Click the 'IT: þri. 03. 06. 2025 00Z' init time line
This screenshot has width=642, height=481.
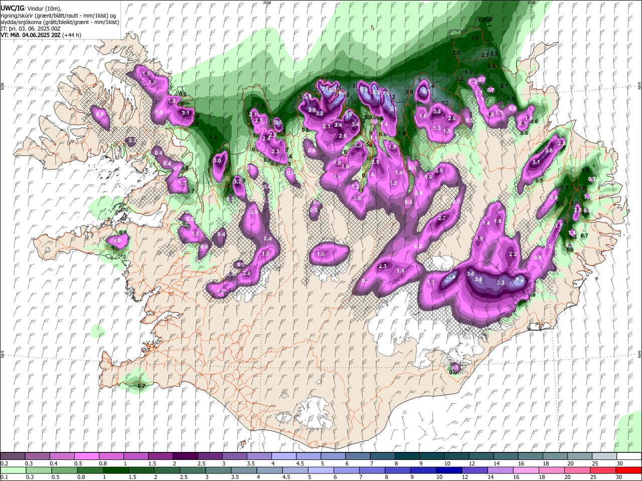tap(31, 29)
